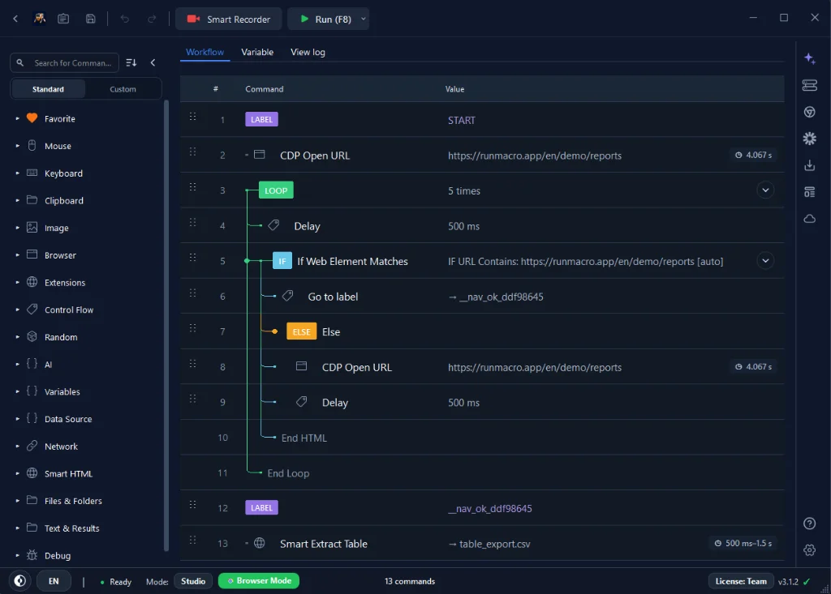Click the License: Team badge

coord(740,581)
